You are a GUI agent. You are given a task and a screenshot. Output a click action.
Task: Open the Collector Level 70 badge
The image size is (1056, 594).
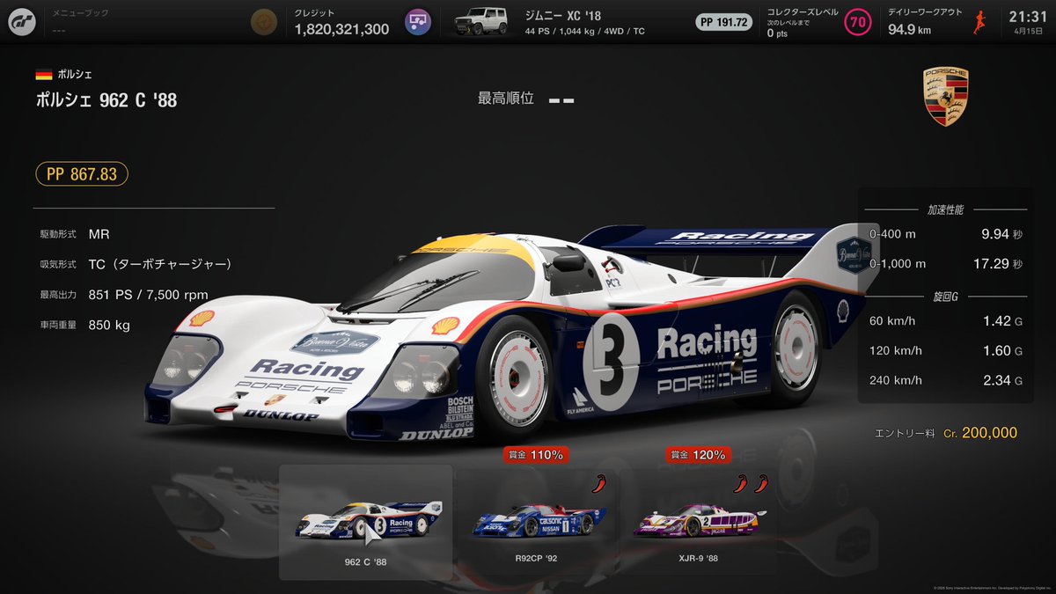pos(858,22)
